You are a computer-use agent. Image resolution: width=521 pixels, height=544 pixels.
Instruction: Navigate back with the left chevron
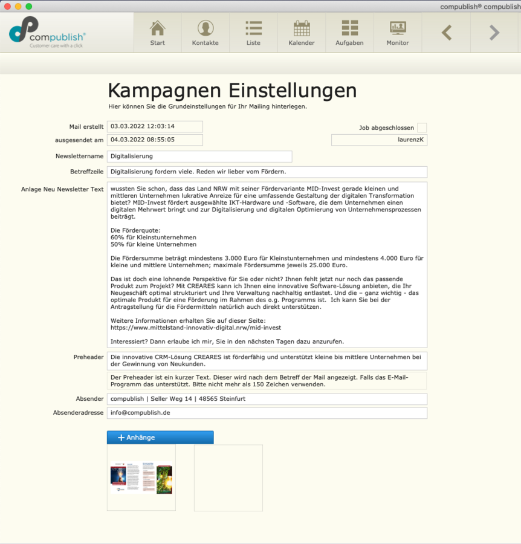(447, 33)
